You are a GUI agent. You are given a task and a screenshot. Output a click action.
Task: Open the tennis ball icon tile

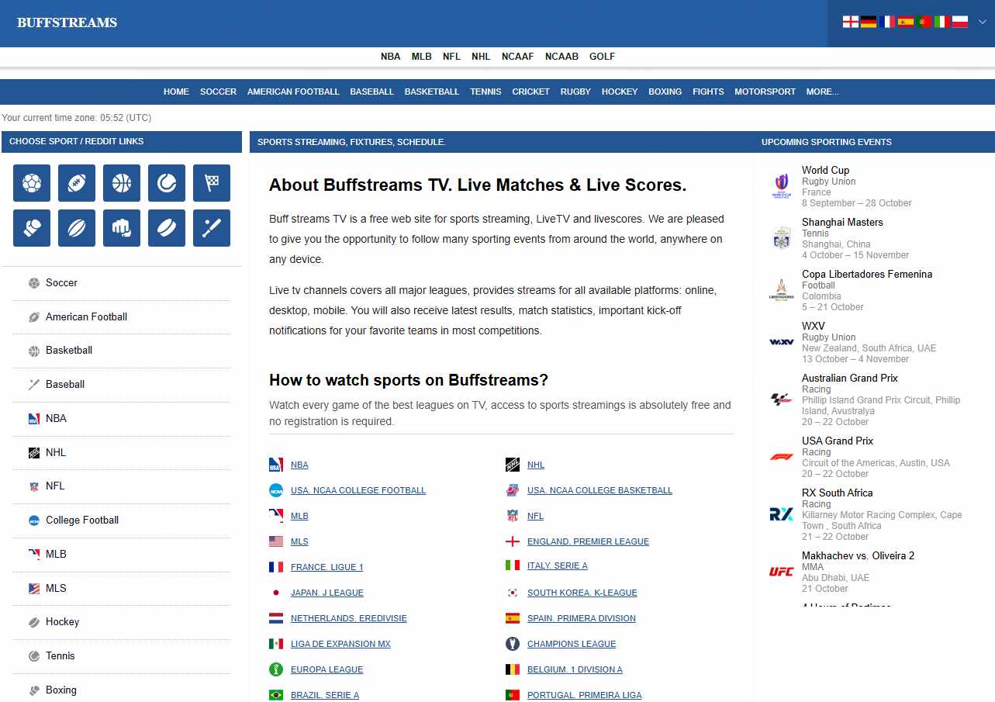[x=167, y=183]
